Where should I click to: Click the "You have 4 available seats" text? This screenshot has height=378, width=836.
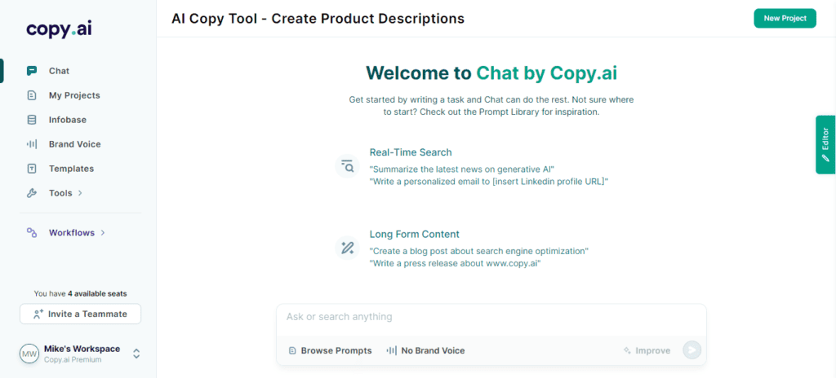click(81, 293)
